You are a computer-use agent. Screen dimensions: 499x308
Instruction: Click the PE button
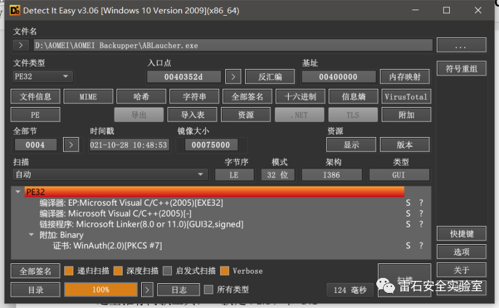(x=35, y=115)
